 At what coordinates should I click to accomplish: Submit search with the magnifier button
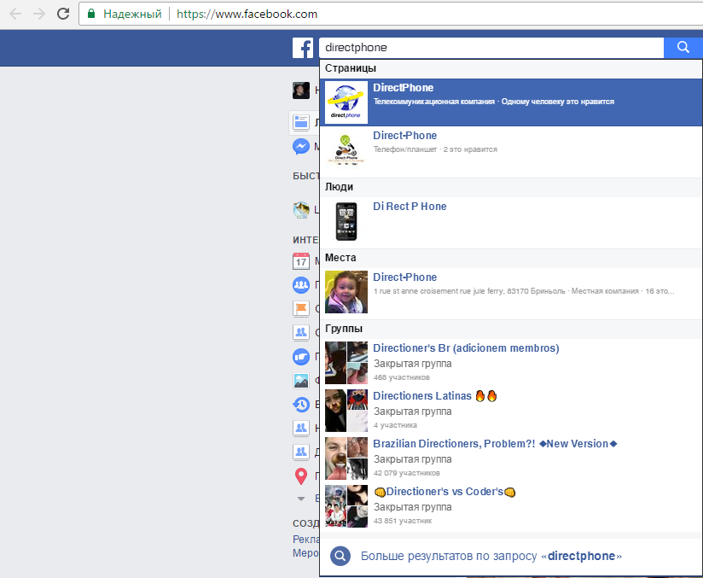(683, 48)
